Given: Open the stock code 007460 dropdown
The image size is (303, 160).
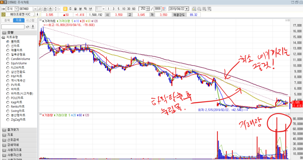Looking at the screenshot, I should 35,9.
